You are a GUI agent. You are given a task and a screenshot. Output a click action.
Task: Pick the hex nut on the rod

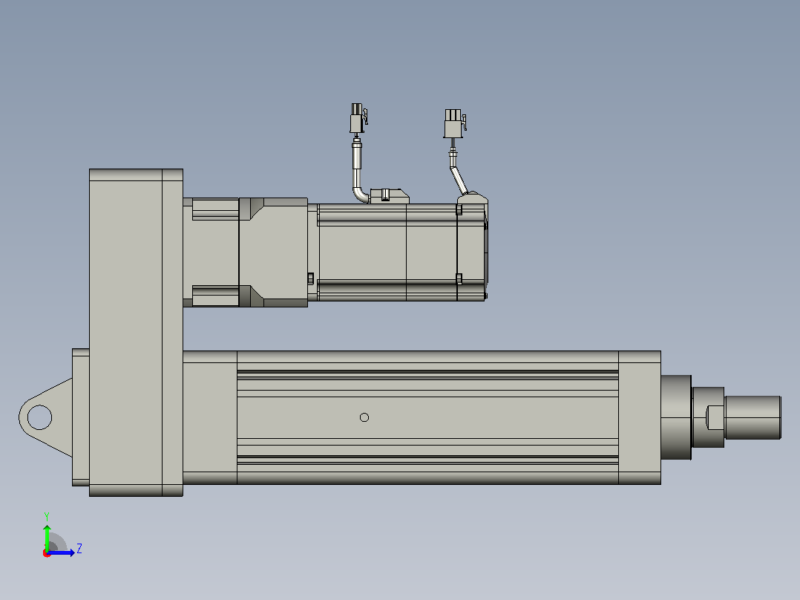click(x=708, y=417)
